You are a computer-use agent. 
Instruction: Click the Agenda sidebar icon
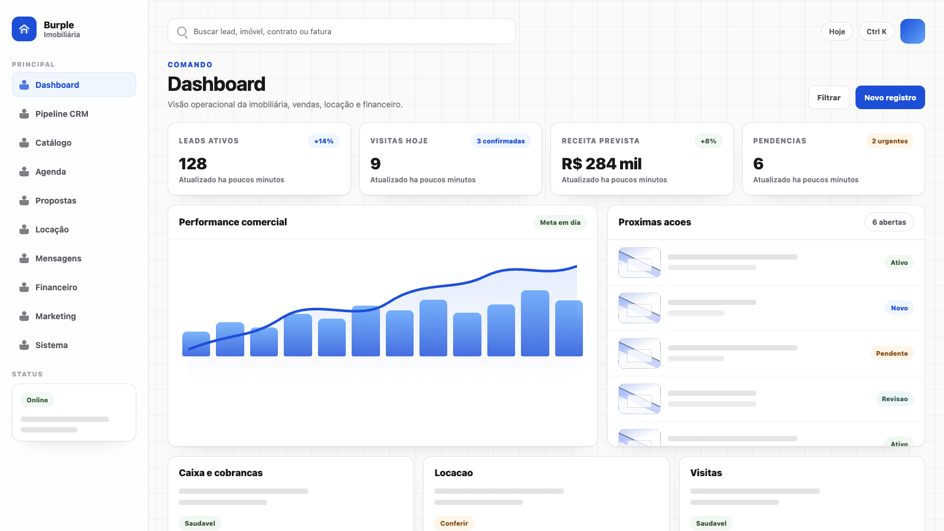coord(24,172)
